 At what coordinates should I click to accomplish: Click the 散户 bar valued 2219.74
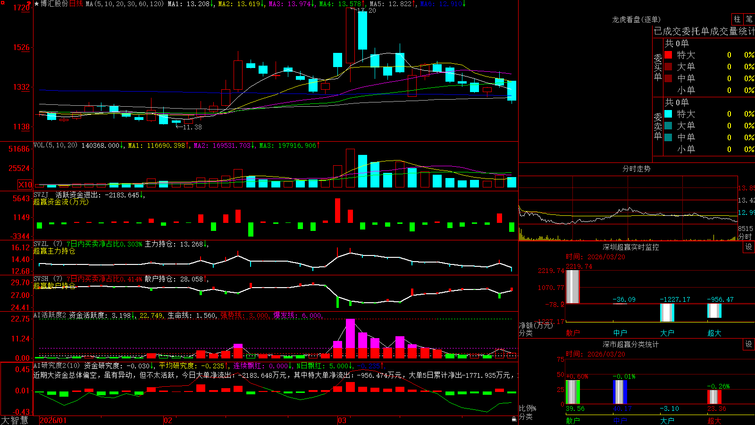(x=573, y=287)
